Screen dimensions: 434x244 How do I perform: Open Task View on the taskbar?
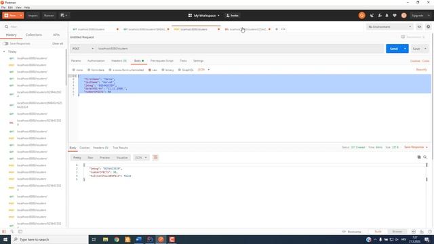[94, 239]
